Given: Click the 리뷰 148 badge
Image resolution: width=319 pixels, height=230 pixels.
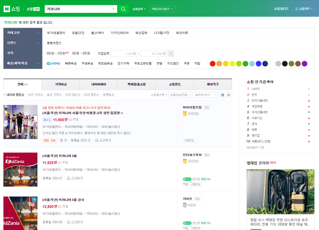Looking at the screenshot, I should click(49, 140).
